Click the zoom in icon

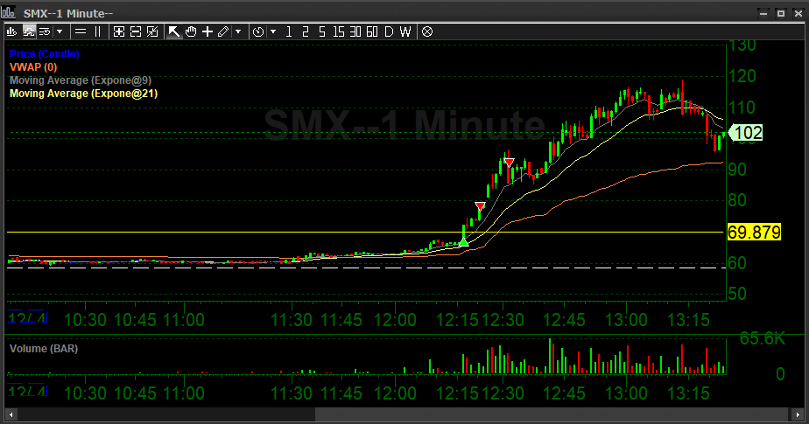click(x=119, y=32)
